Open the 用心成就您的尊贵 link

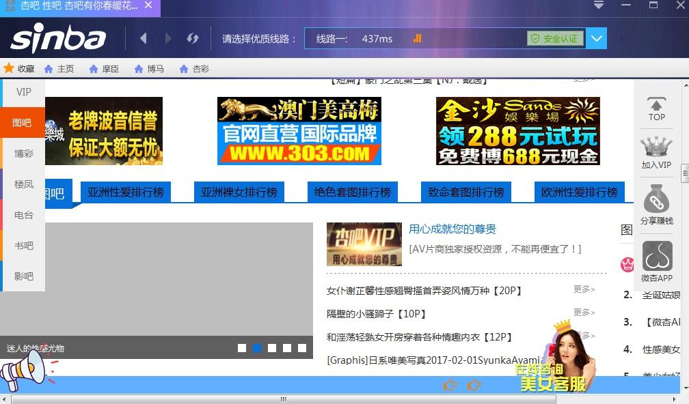[452, 229]
